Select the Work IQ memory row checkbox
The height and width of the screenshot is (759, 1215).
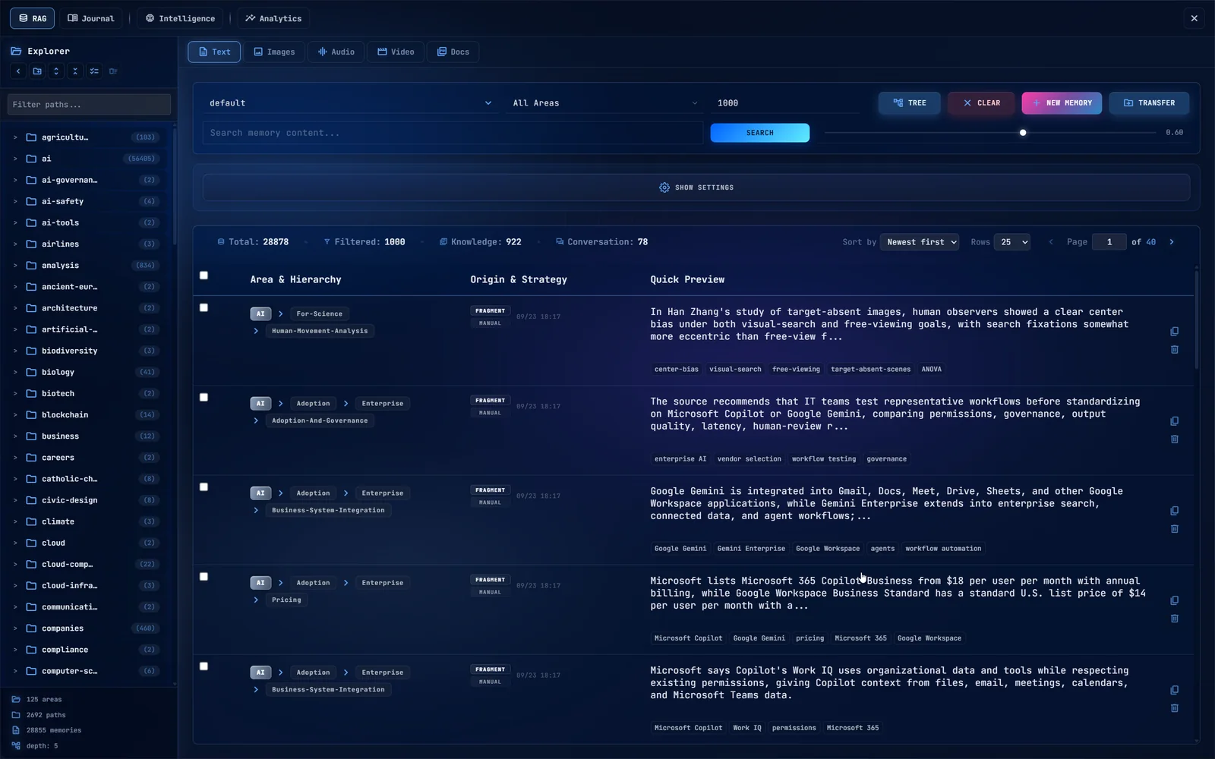coord(204,666)
